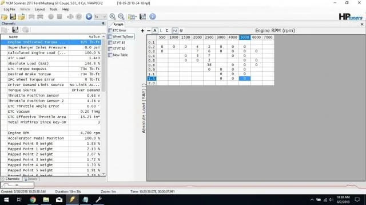Select the 5000 RPM column header
Viewport: 366px width, 205px height.
click(x=244, y=37)
